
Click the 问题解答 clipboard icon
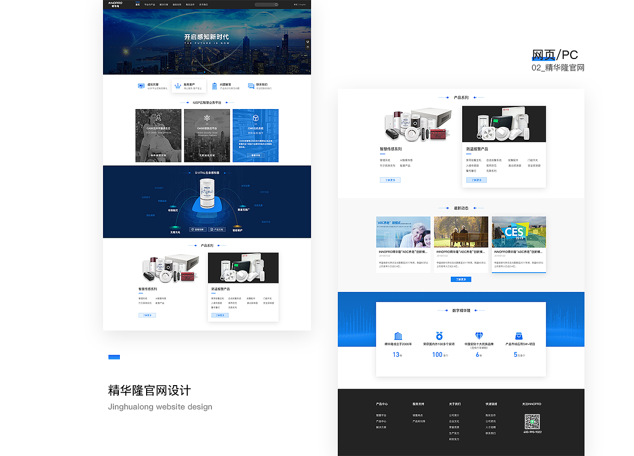(x=214, y=86)
